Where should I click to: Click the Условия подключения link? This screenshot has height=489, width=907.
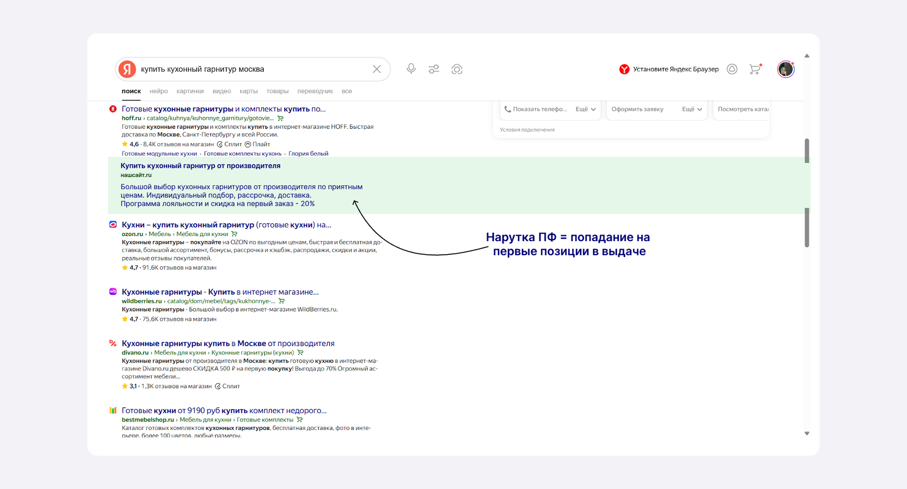tap(527, 130)
